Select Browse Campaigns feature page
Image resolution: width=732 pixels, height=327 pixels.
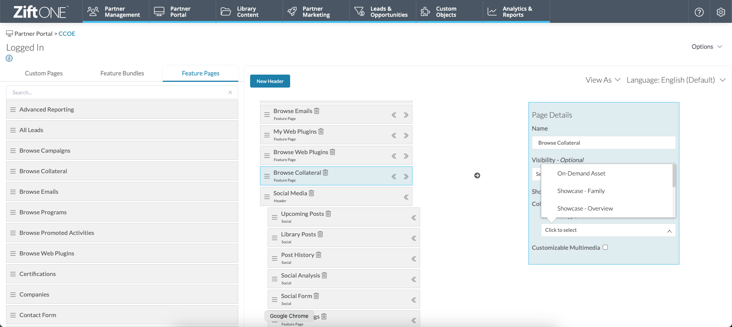click(122, 150)
